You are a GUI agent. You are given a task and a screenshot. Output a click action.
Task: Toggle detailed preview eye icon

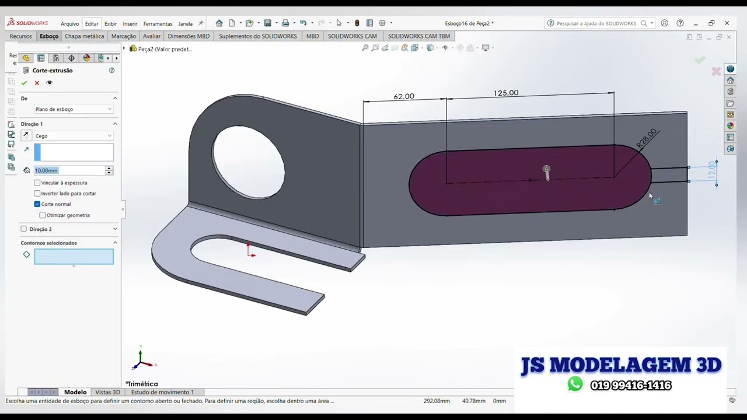point(50,83)
